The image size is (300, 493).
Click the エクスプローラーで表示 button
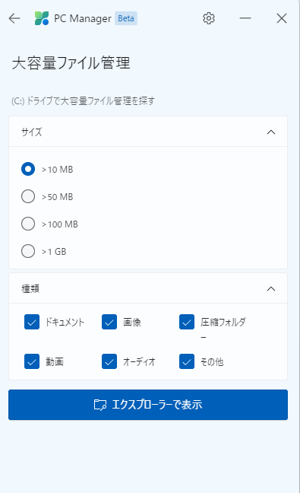point(148,405)
